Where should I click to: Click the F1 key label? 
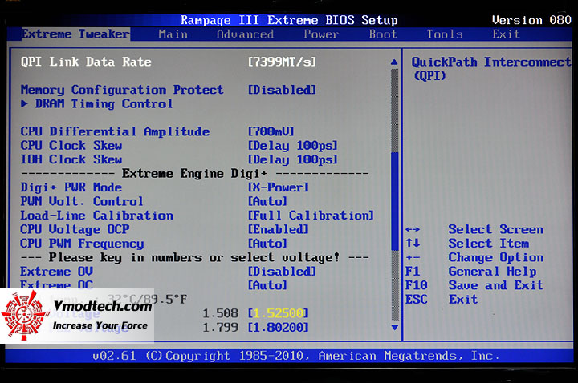[x=413, y=271]
